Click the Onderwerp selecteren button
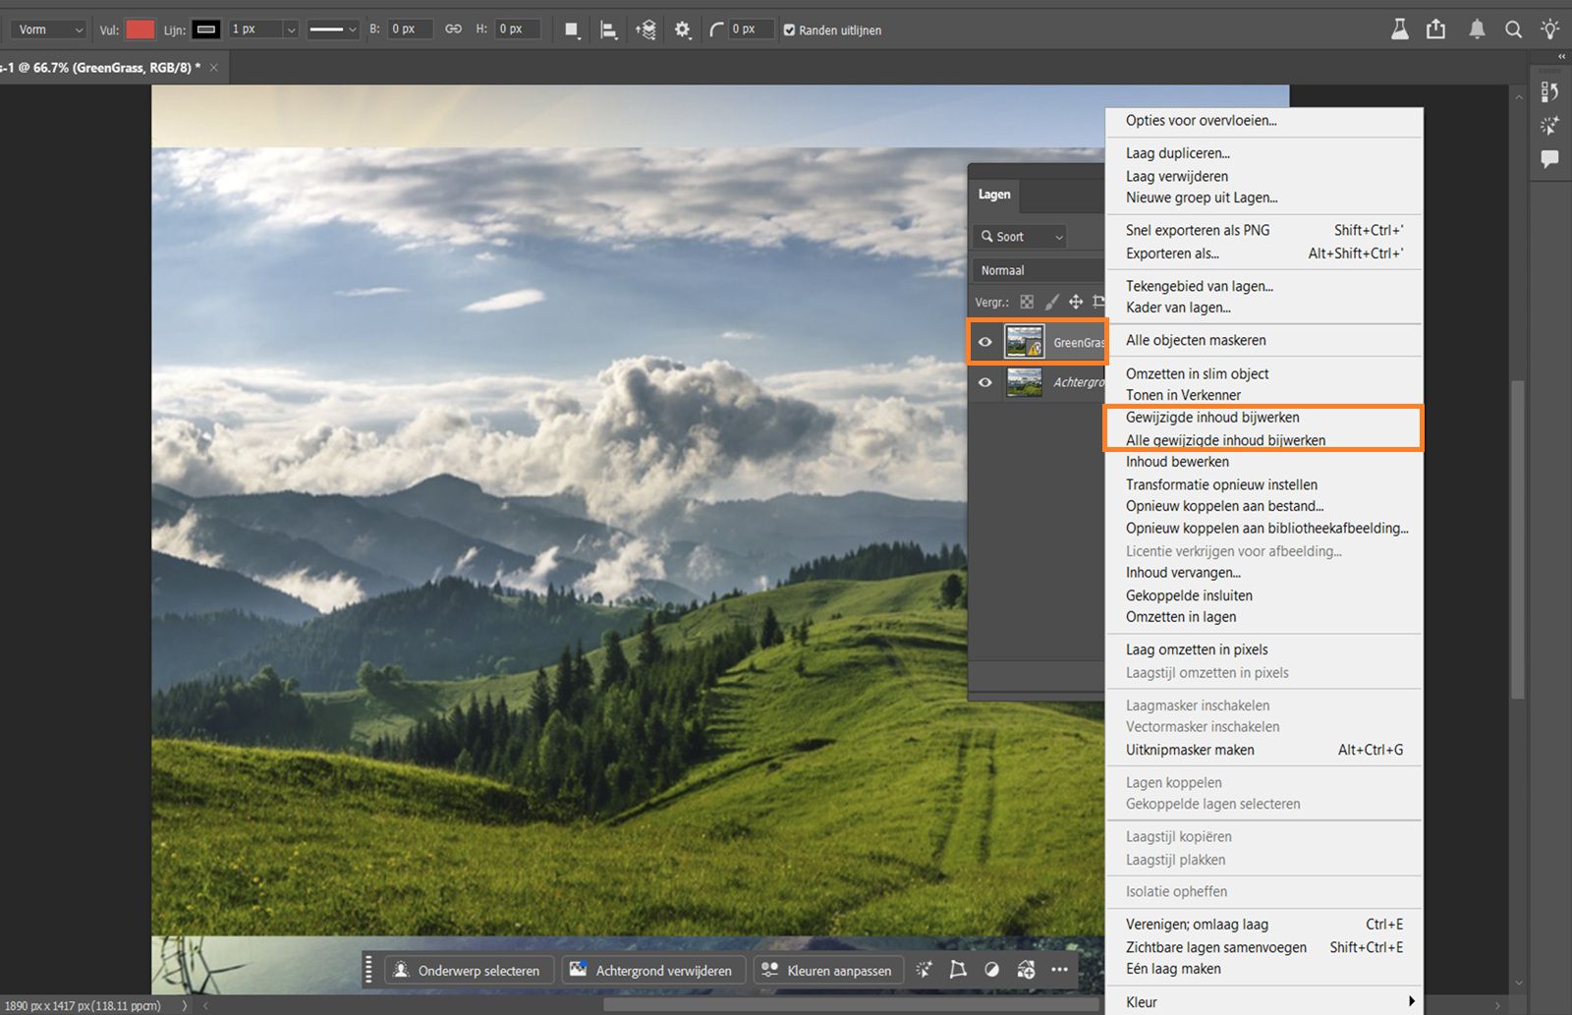 pyautogui.click(x=469, y=970)
